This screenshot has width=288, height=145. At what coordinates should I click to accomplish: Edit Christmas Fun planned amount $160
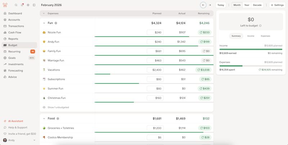155,98
